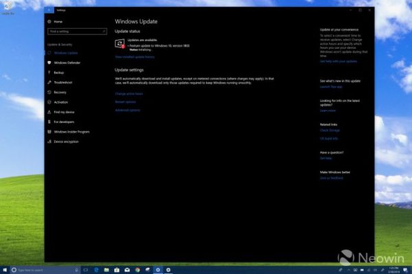Open the Windows Start menu
This screenshot has height=274, width=412.
pos(5,270)
